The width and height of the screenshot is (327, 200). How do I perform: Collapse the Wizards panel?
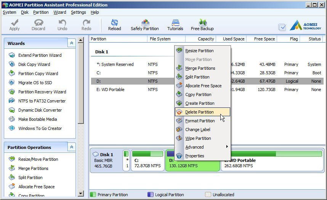pos(72,43)
